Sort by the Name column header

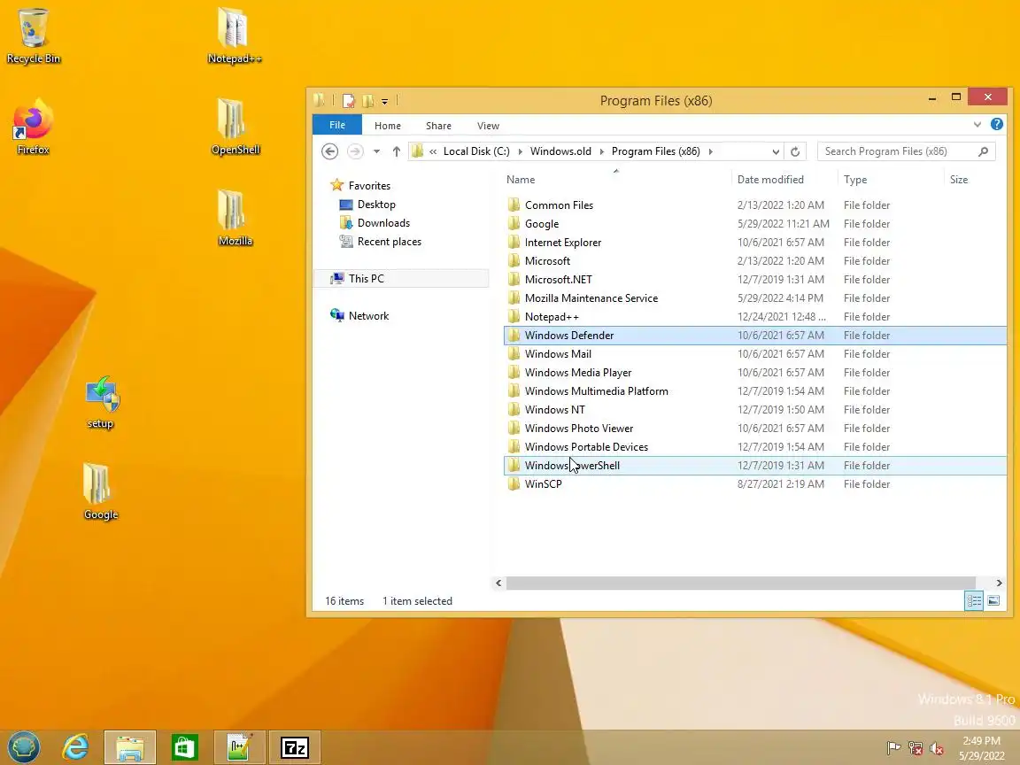tap(616, 180)
